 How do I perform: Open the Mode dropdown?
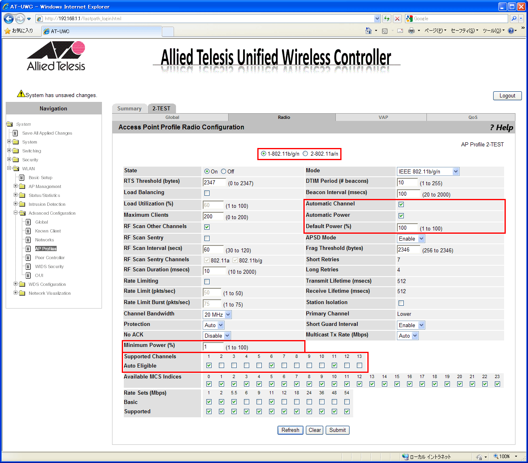point(428,171)
